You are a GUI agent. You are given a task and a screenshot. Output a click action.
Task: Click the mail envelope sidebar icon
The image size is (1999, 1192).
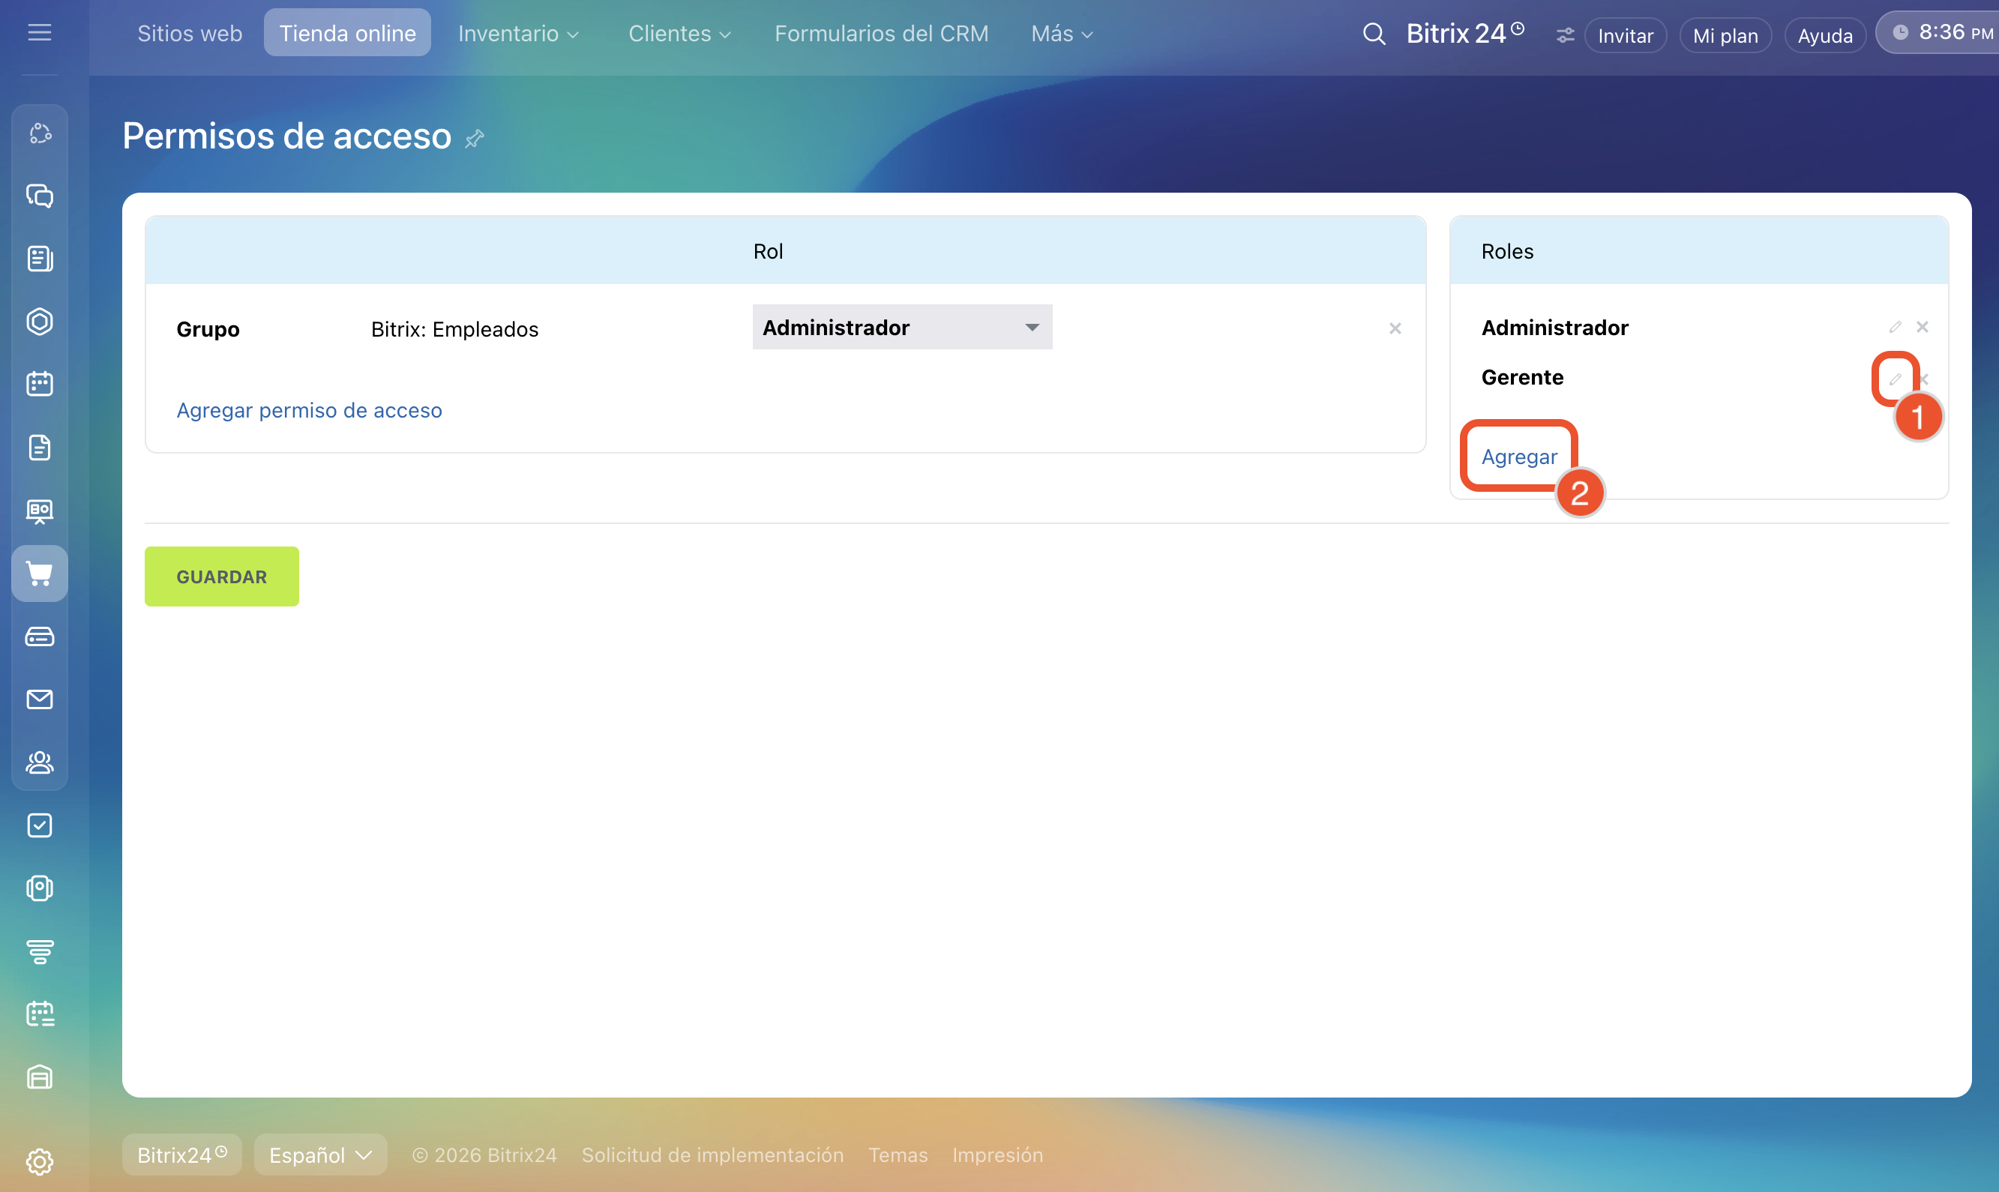click(x=39, y=699)
